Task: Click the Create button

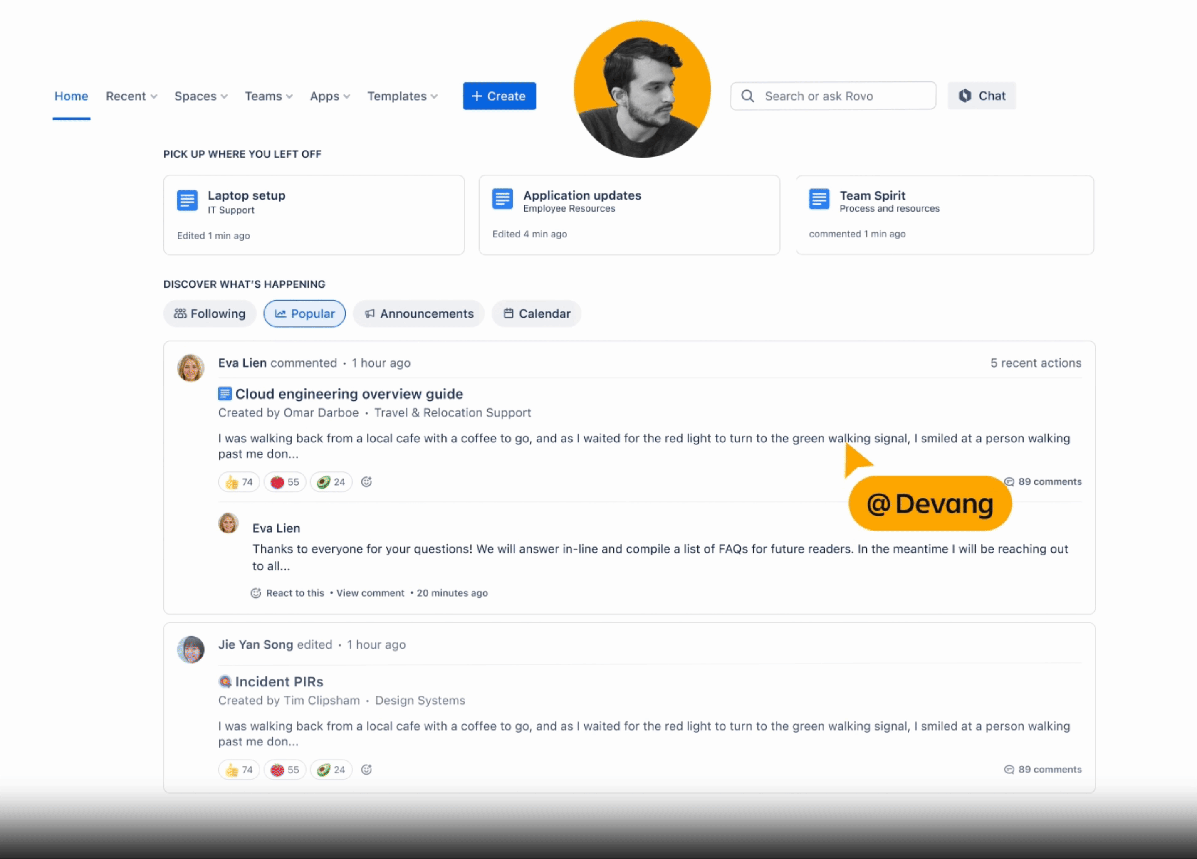Action: [499, 96]
